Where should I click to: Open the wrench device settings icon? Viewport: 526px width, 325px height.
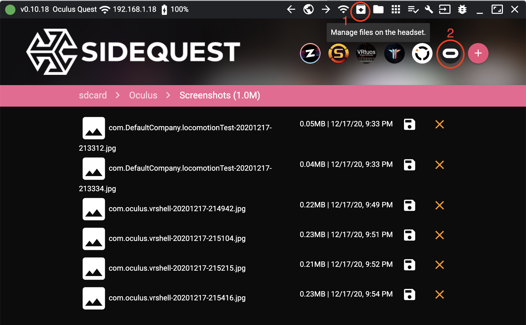pyautogui.click(x=429, y=9)
